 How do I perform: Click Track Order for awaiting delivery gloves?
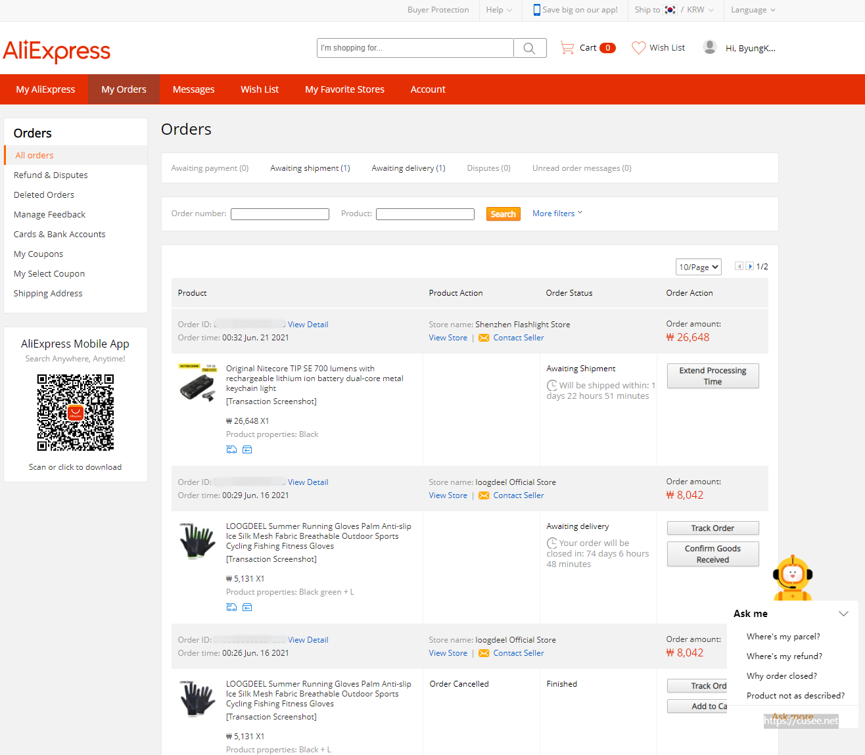[x=713, y=528]
